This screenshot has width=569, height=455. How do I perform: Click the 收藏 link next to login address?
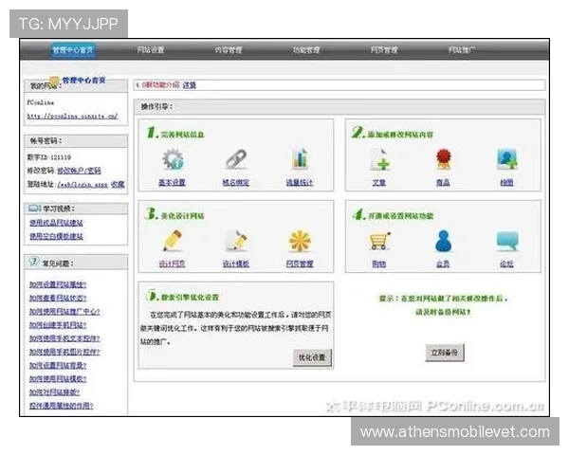(x=118, y=184)
